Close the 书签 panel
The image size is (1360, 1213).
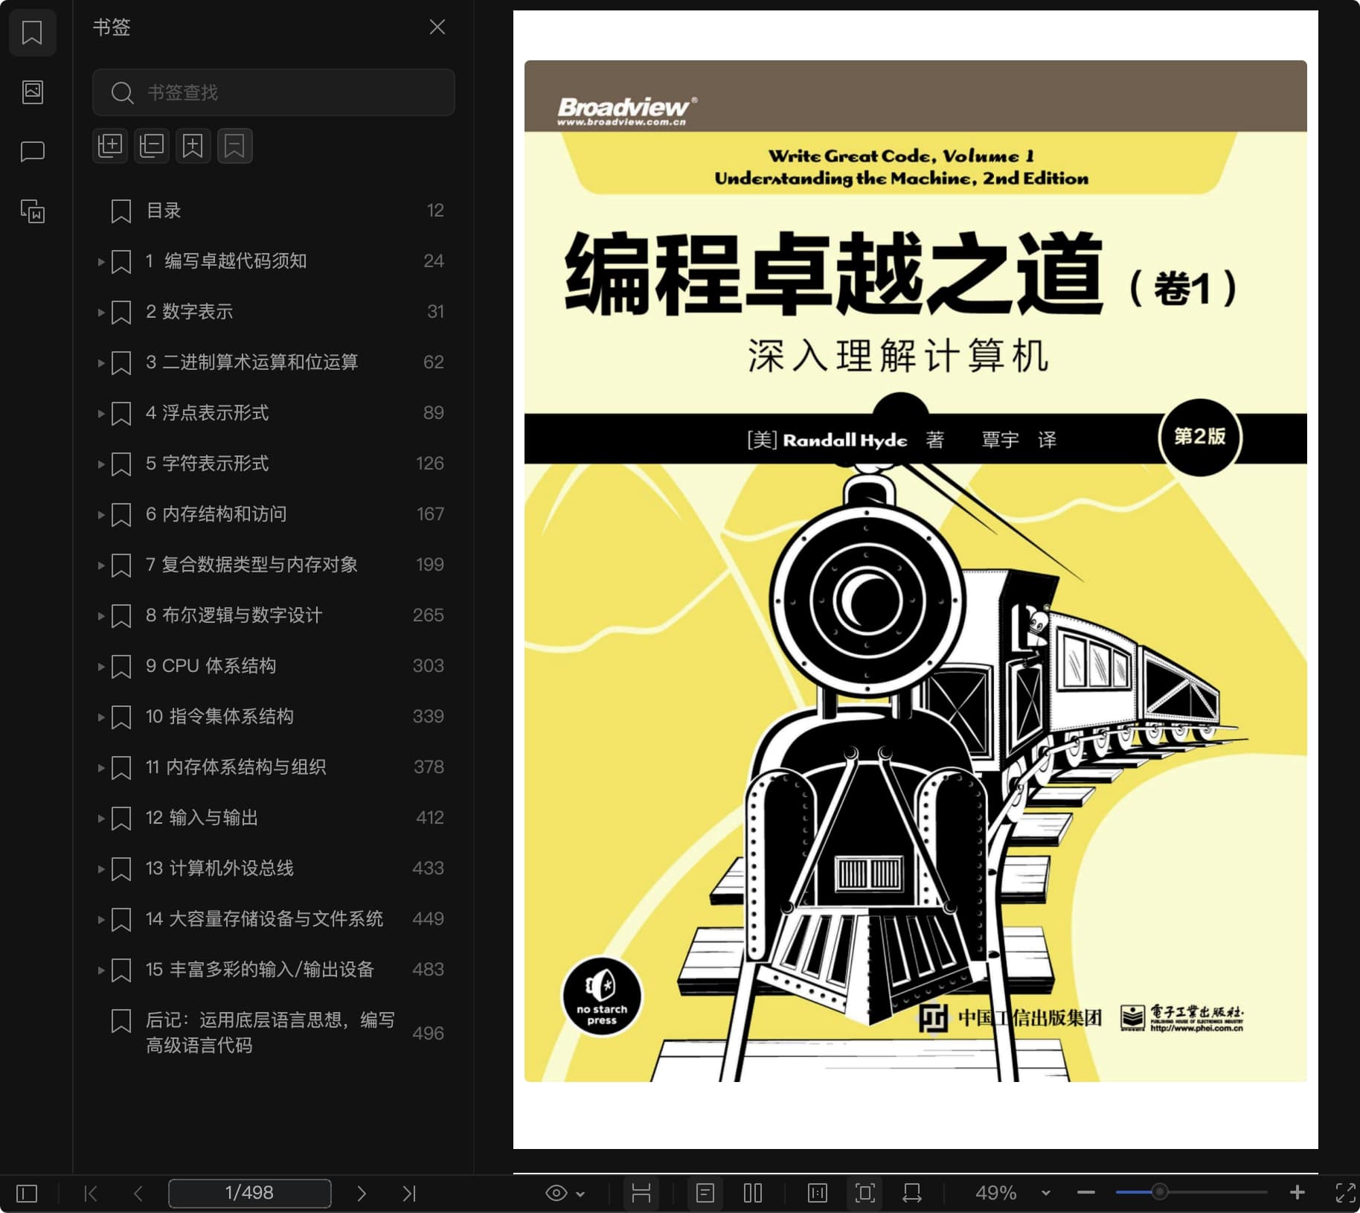pyautogui.click(x=437, y=28)
